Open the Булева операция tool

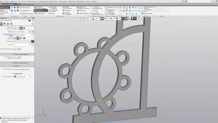coord(67,14)
